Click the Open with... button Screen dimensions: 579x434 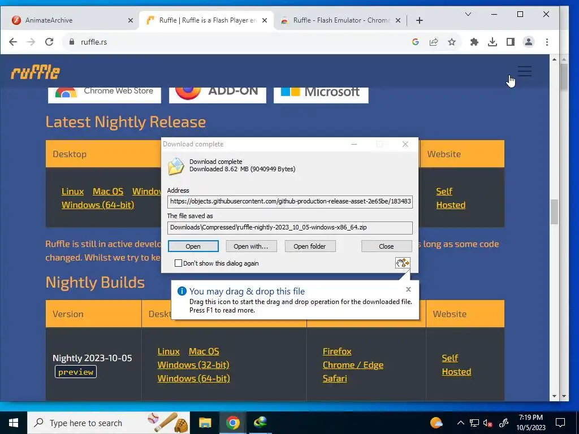point(251,246)
